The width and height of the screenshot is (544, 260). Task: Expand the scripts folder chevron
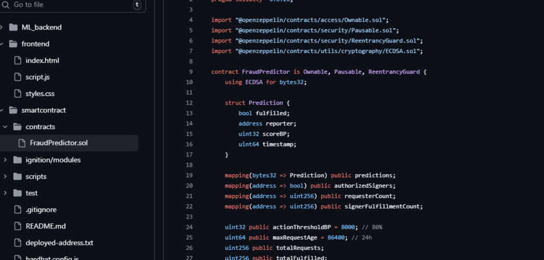point(5,177)
